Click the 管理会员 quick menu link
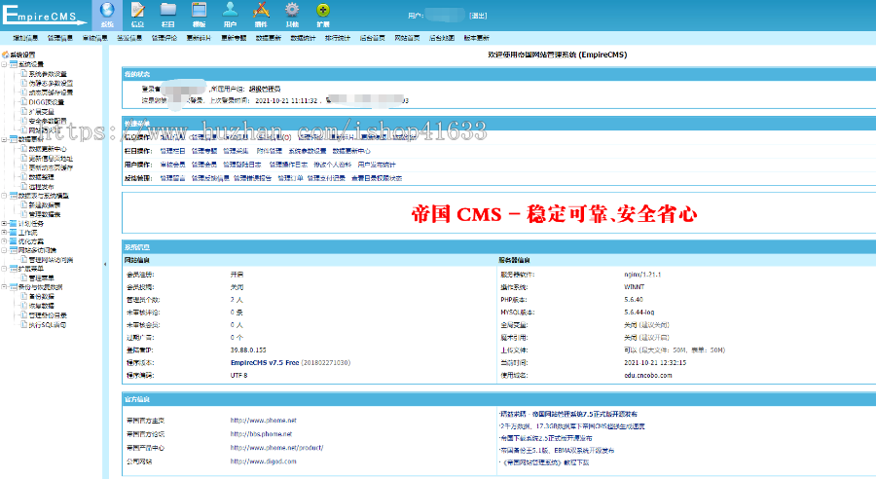The height and width of the screenshot is (479, 876). coord(205,165)
